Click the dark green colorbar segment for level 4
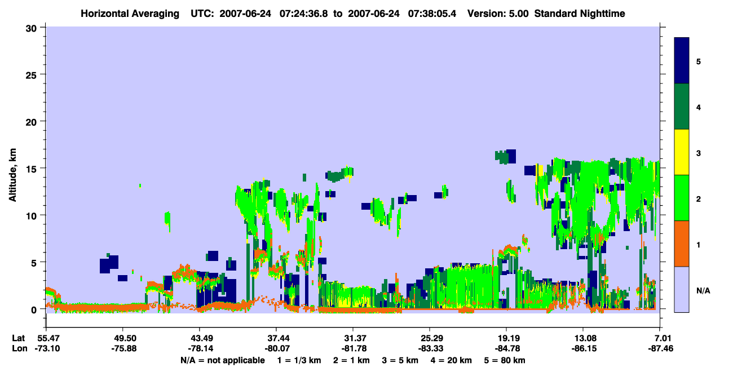Image resolution: width=733 pixels, height=376 pixels. (682, 107)
